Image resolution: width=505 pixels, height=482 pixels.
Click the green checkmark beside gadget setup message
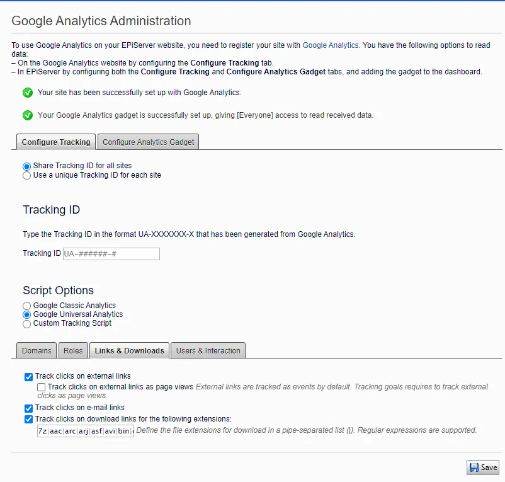(x=28, y=115)
